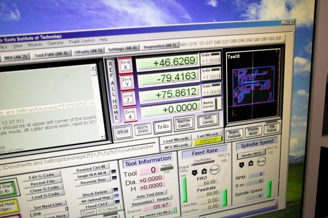The image size is (328, 218).
Task: Reset the spindle speed override
Action: [261, 161]
